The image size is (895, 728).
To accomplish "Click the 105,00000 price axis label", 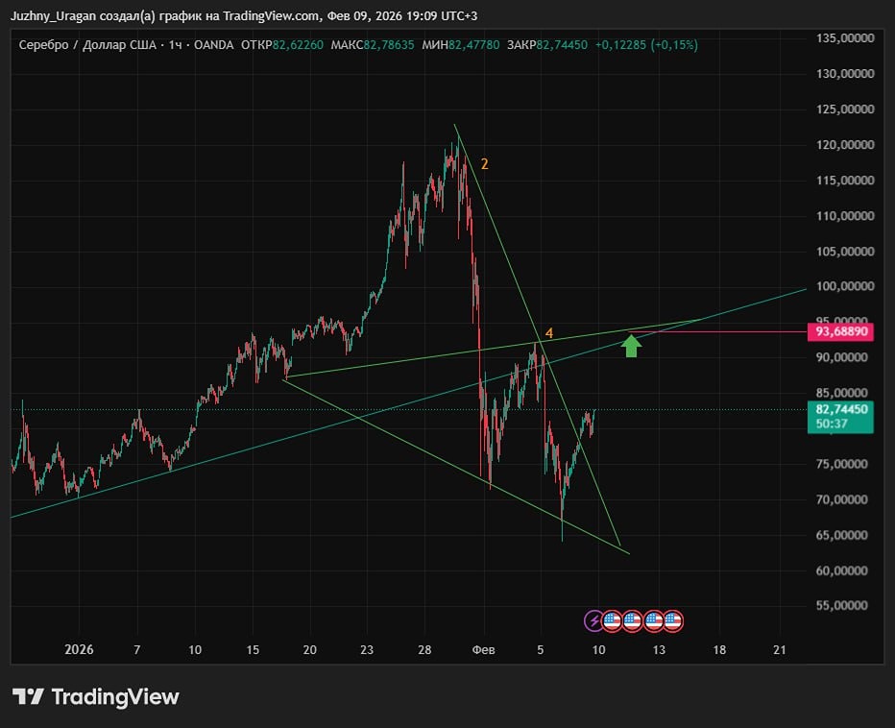I will click(x=845, y=252).
